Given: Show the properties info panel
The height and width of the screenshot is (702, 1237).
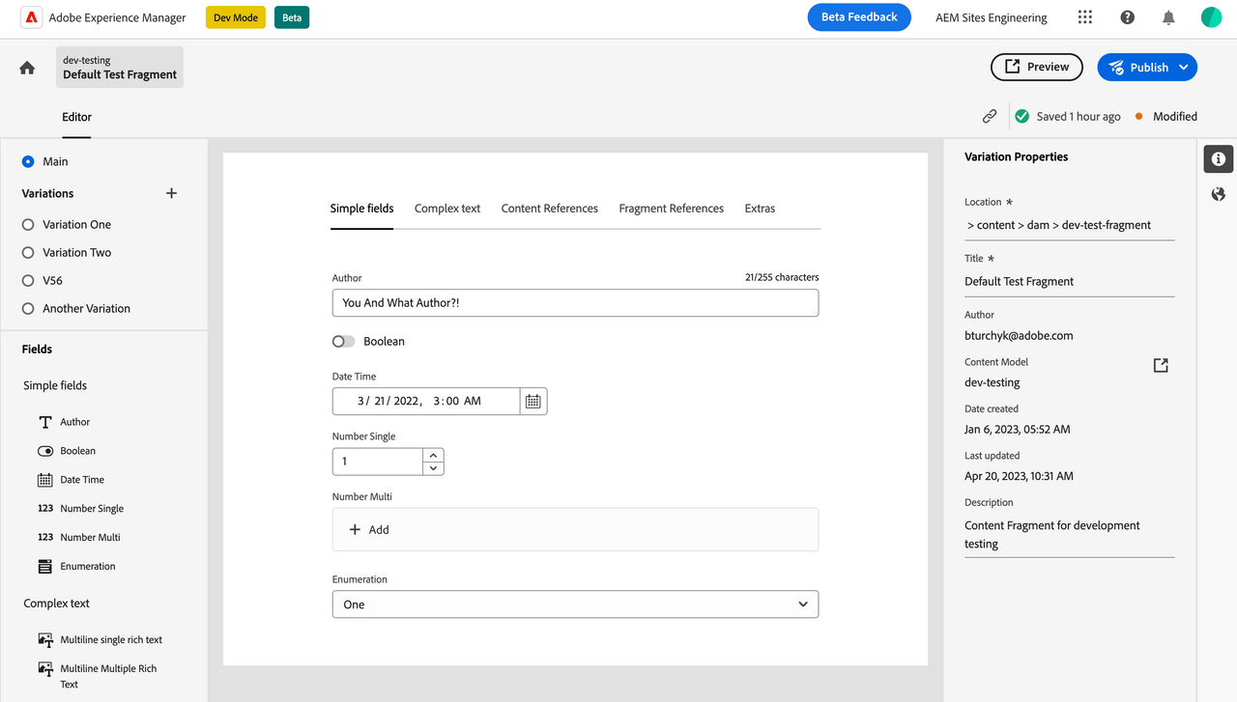Looking at the screenshot, I should point(1218,158).
